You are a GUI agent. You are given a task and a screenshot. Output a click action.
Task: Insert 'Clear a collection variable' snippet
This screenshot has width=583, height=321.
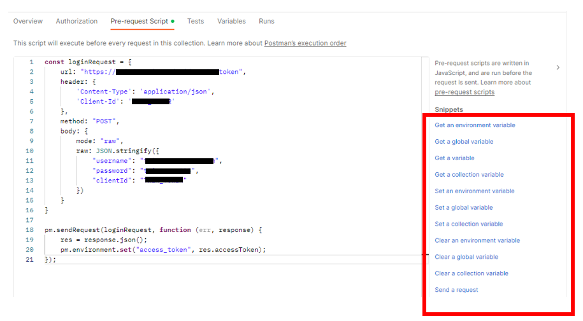pos(471,273)
